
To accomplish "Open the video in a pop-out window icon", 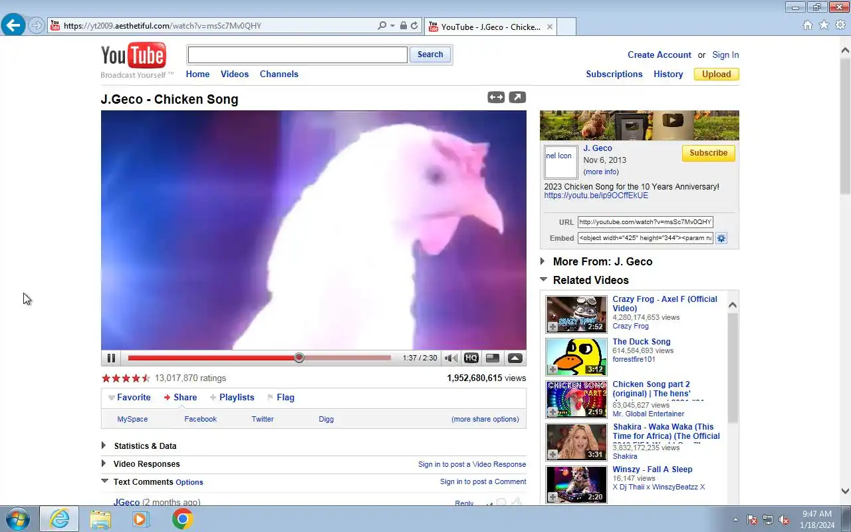I will tap(517, 97).
